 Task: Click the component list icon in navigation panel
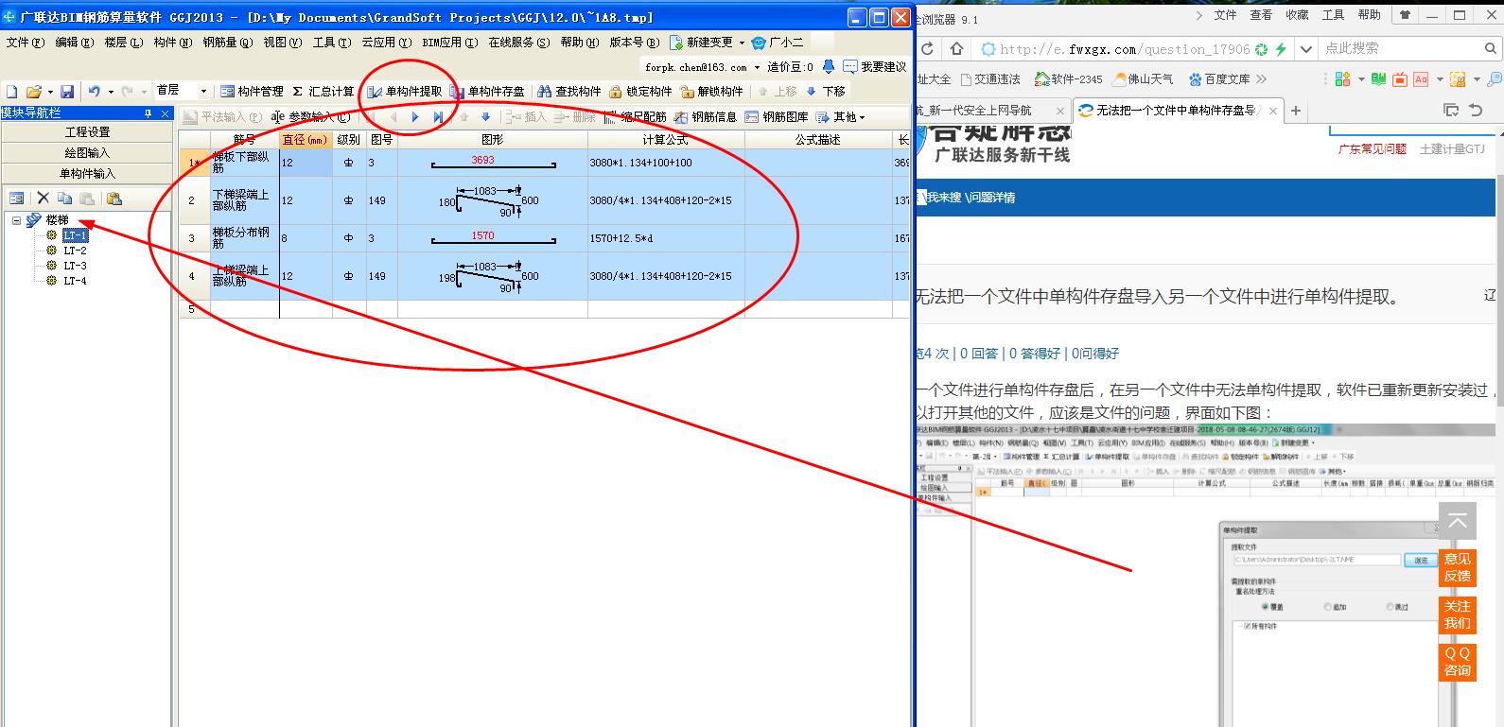pos(16,199)
